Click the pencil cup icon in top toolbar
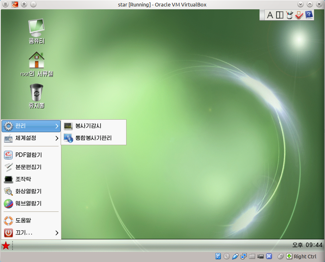Screen dimensions: 325x262 289,15
